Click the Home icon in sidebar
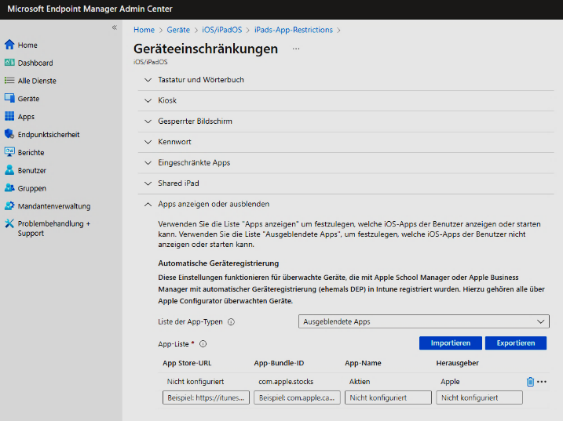 [9, 45]
